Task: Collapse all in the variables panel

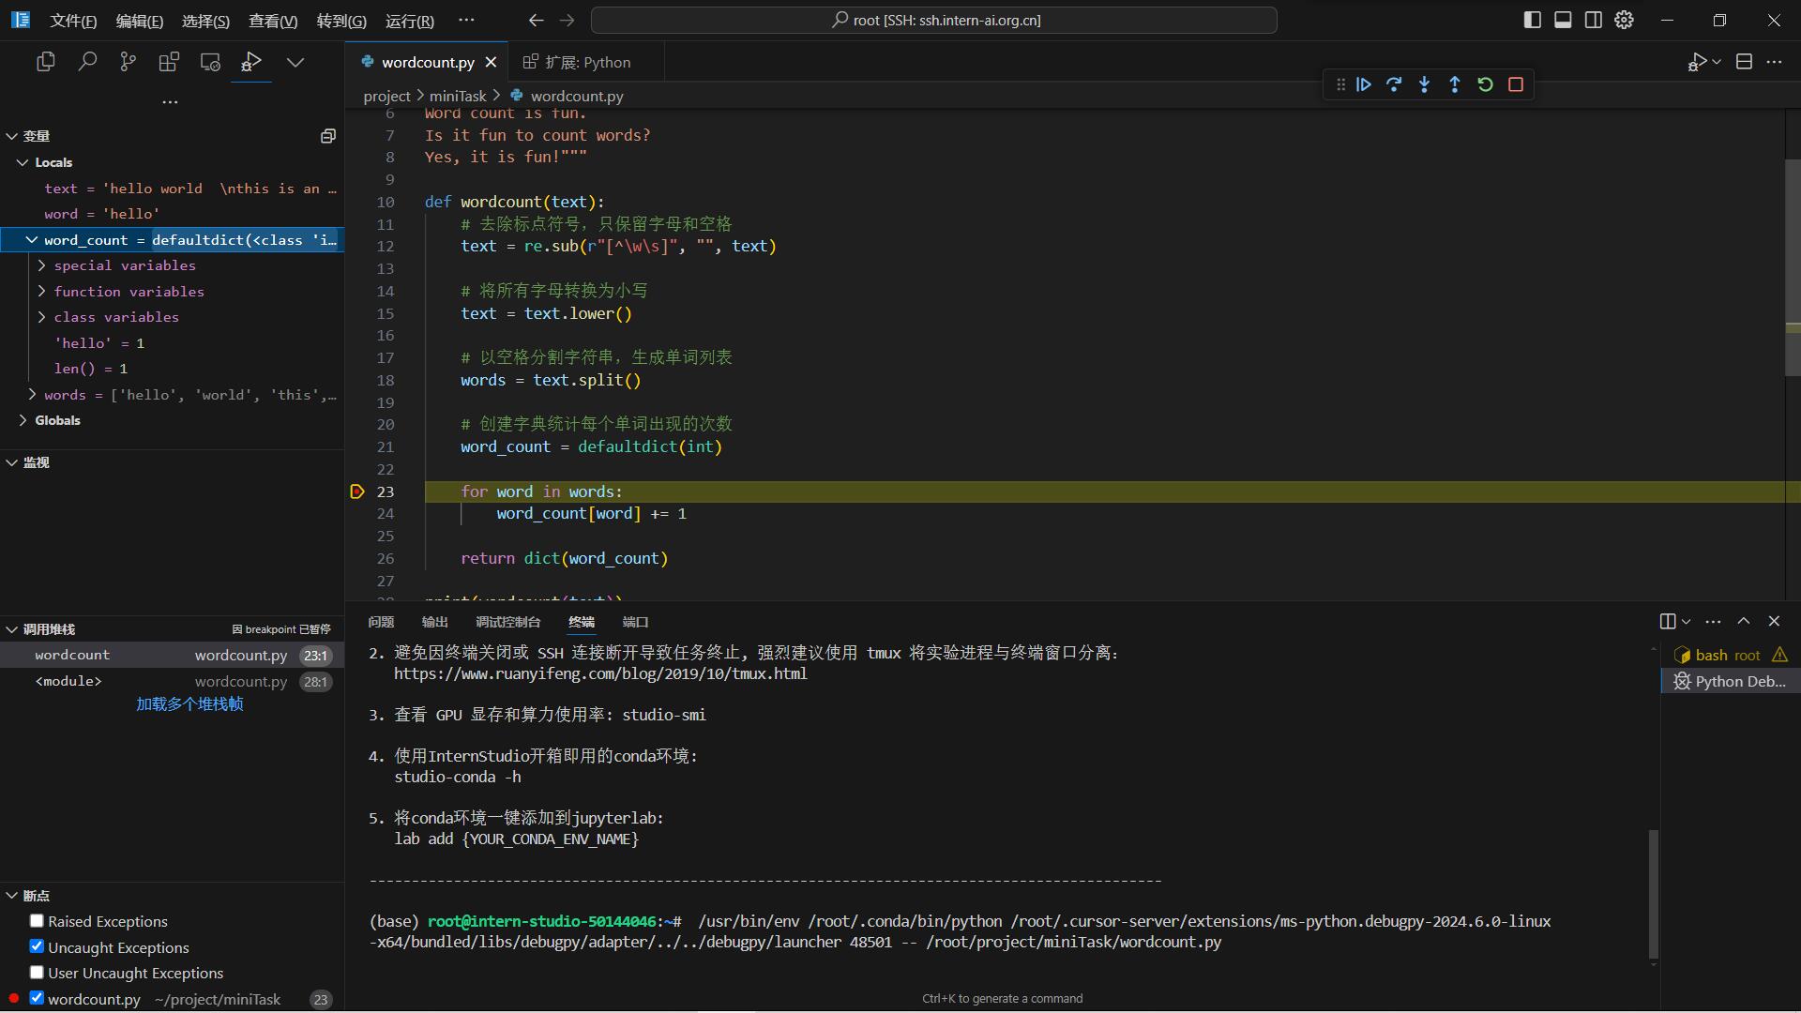Action: 327,136
